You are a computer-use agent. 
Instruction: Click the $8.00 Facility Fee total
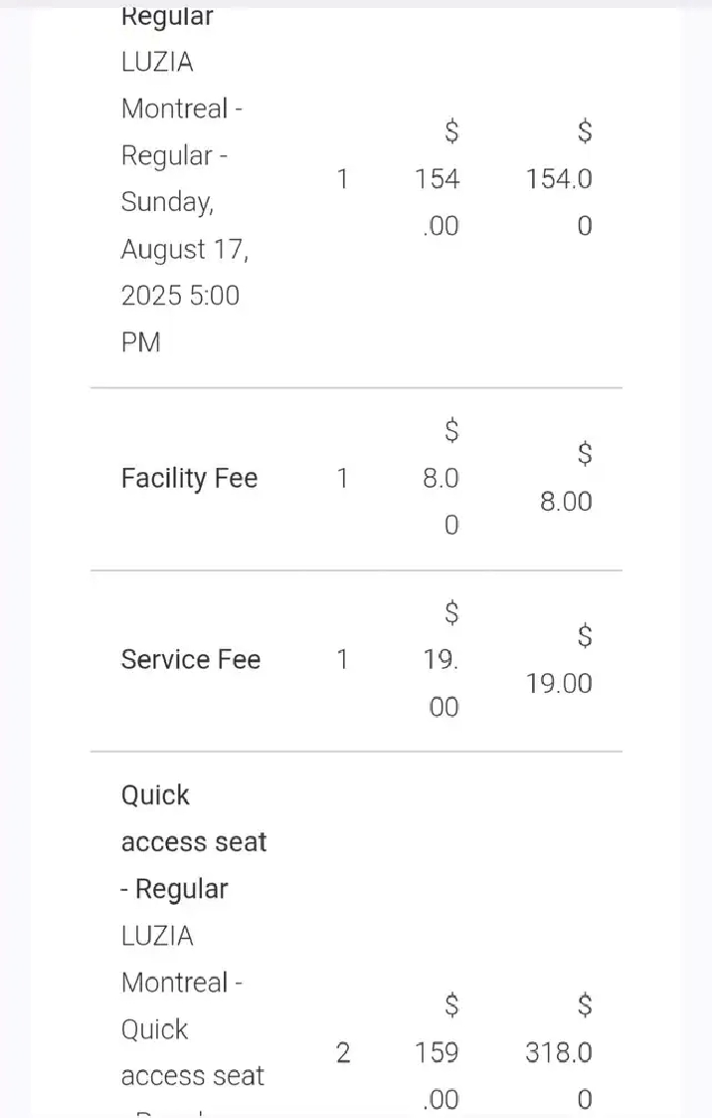(566, 477)
